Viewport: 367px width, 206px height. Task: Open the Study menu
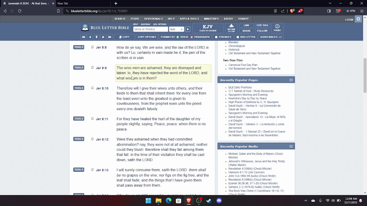pos(135,19)
